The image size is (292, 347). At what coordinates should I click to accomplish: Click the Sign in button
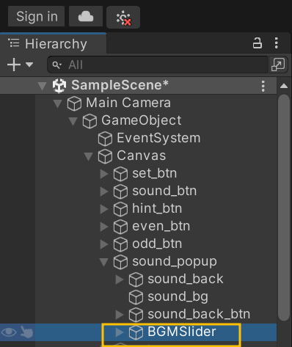(x=37, y=17)
